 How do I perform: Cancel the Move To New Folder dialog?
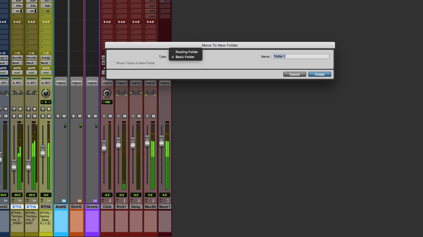294,74
